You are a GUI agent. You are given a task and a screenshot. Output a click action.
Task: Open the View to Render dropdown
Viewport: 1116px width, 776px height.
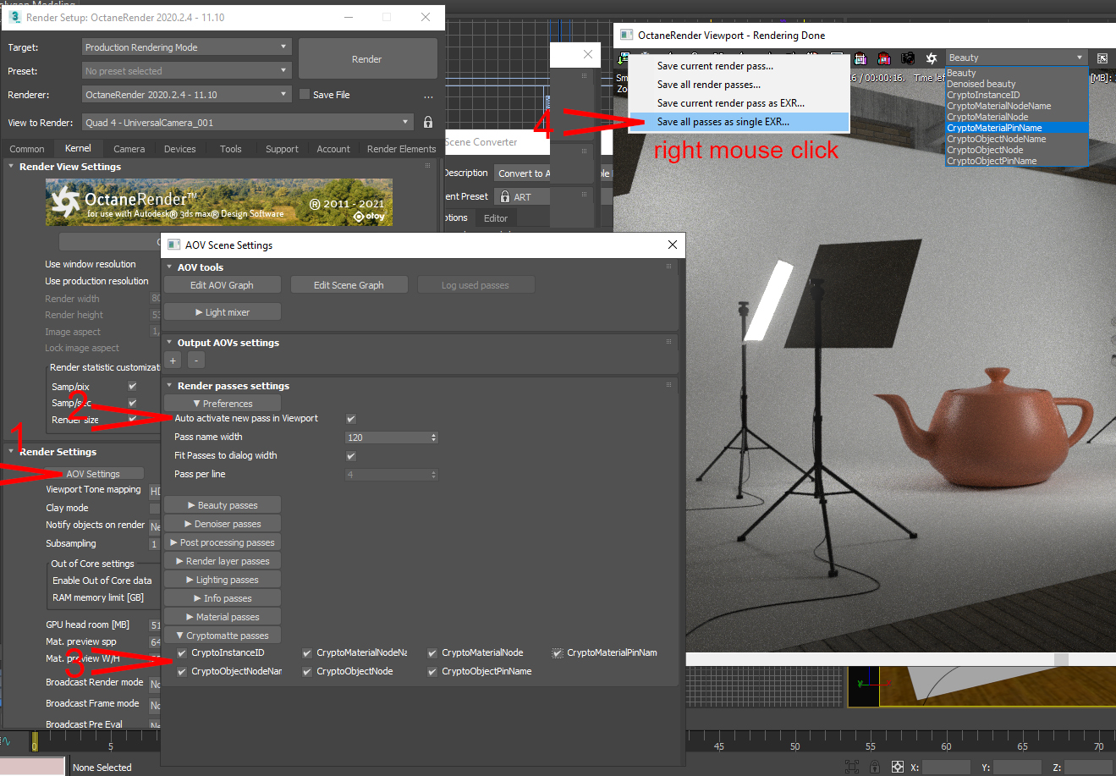coord(248,123)
